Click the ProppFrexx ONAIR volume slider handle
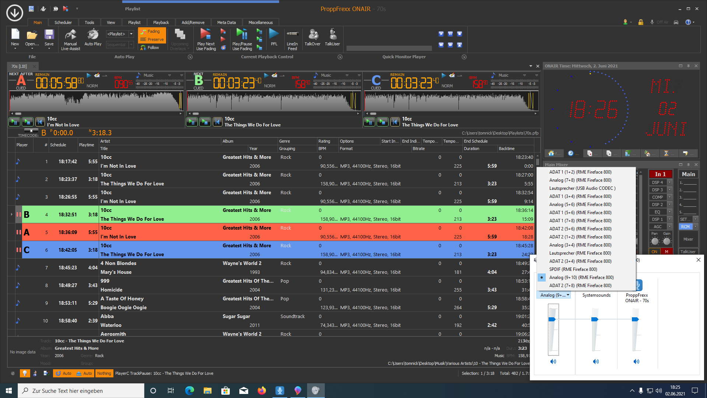 635,320
